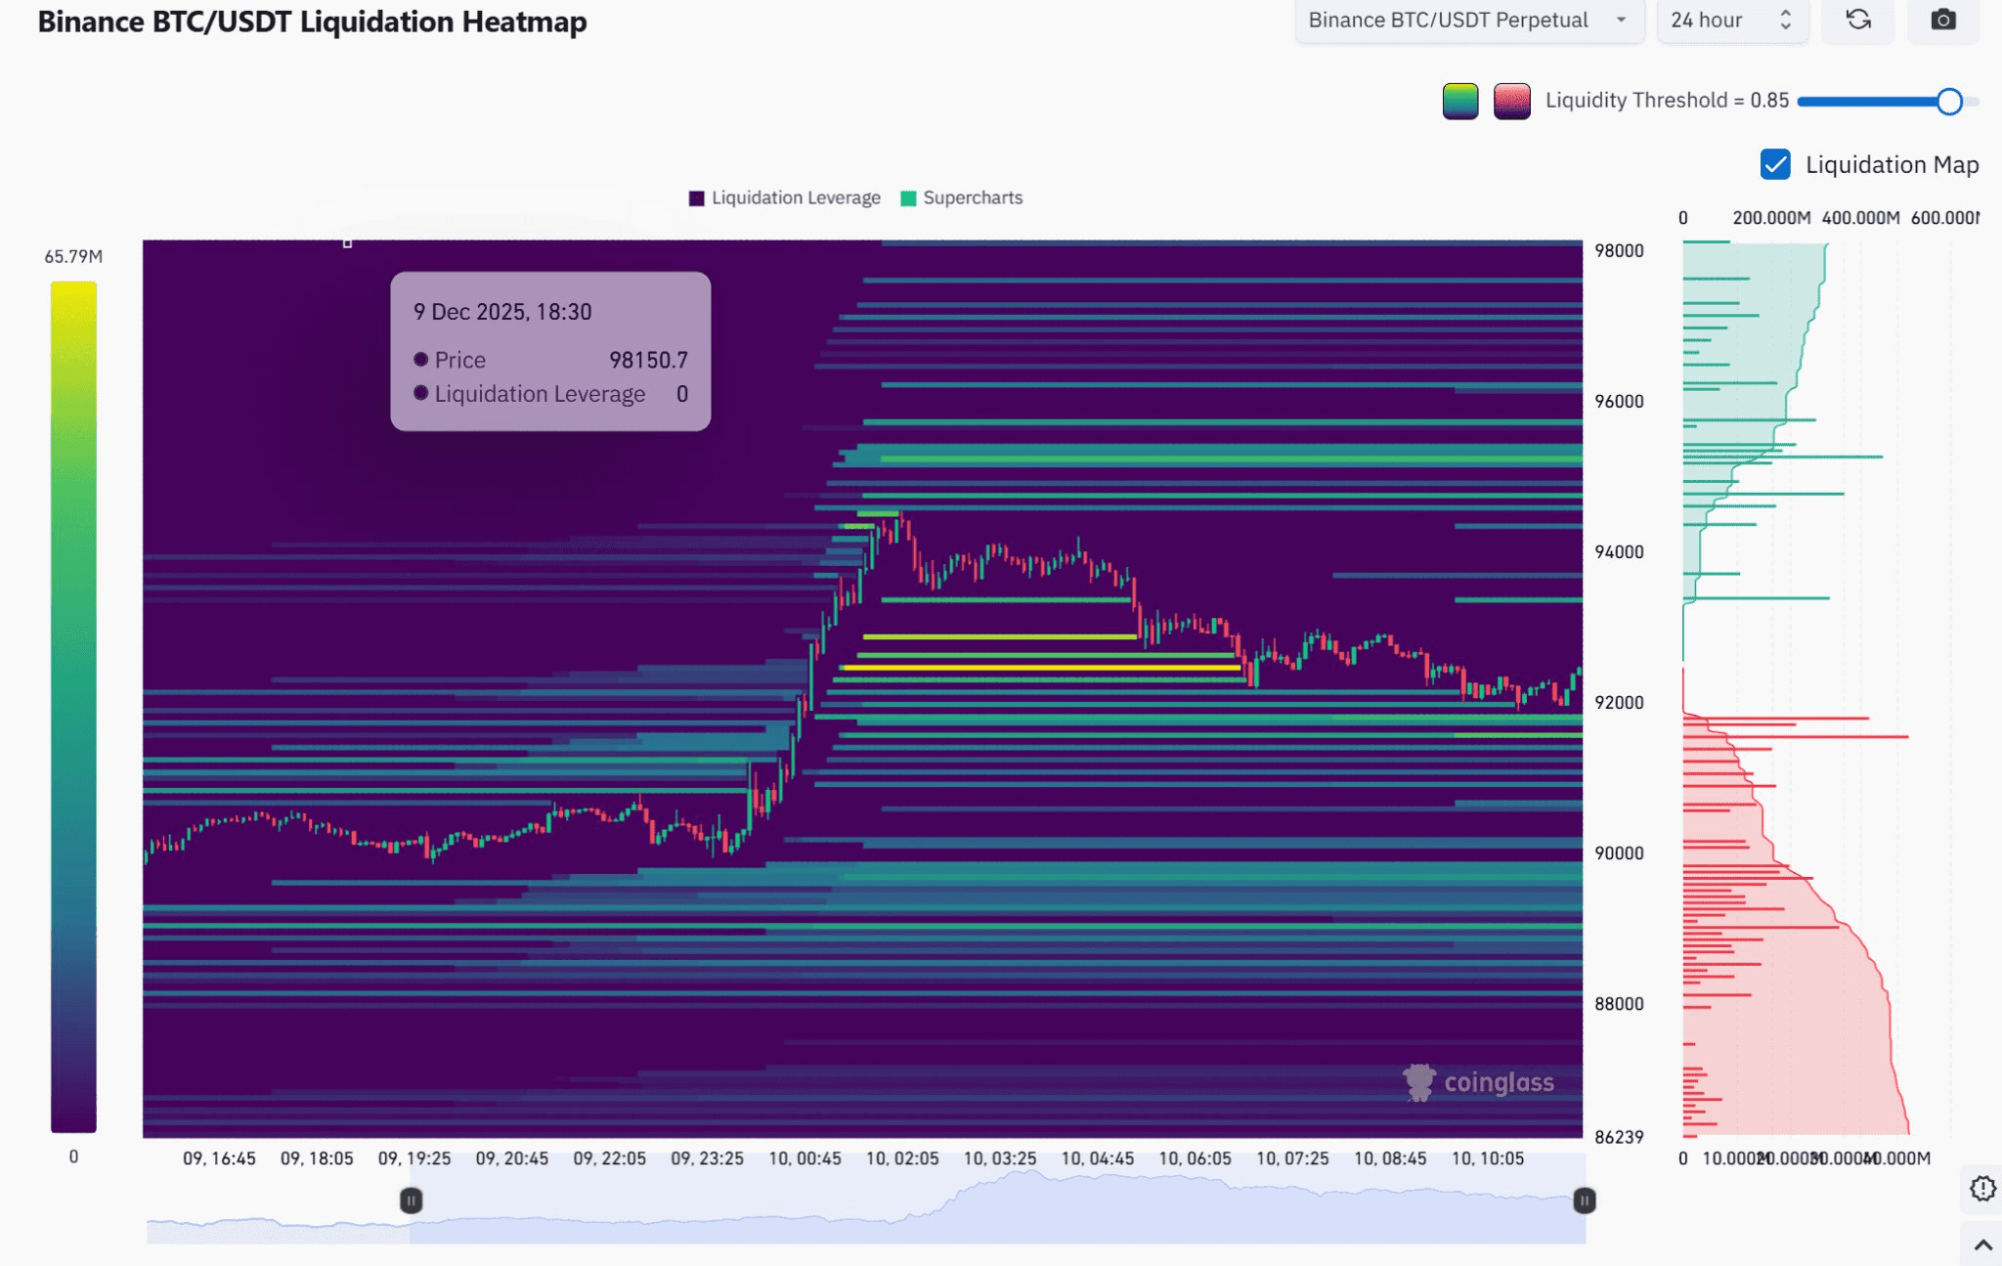The height and width of the screenshot is (1266, 2002).
Task: Click the camera screenshot icon
Action: pyautogui.click(x=1942, y=20)
